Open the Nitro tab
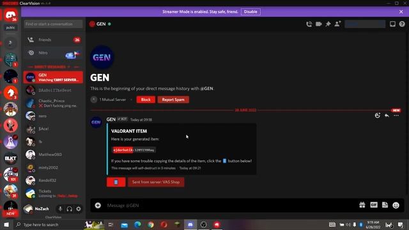This screenshot has height=230, width=409. coord(54,53)
